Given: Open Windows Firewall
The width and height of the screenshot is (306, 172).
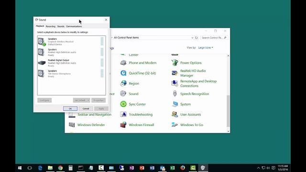Looking at the screenshot, I should tap(137, 125).
